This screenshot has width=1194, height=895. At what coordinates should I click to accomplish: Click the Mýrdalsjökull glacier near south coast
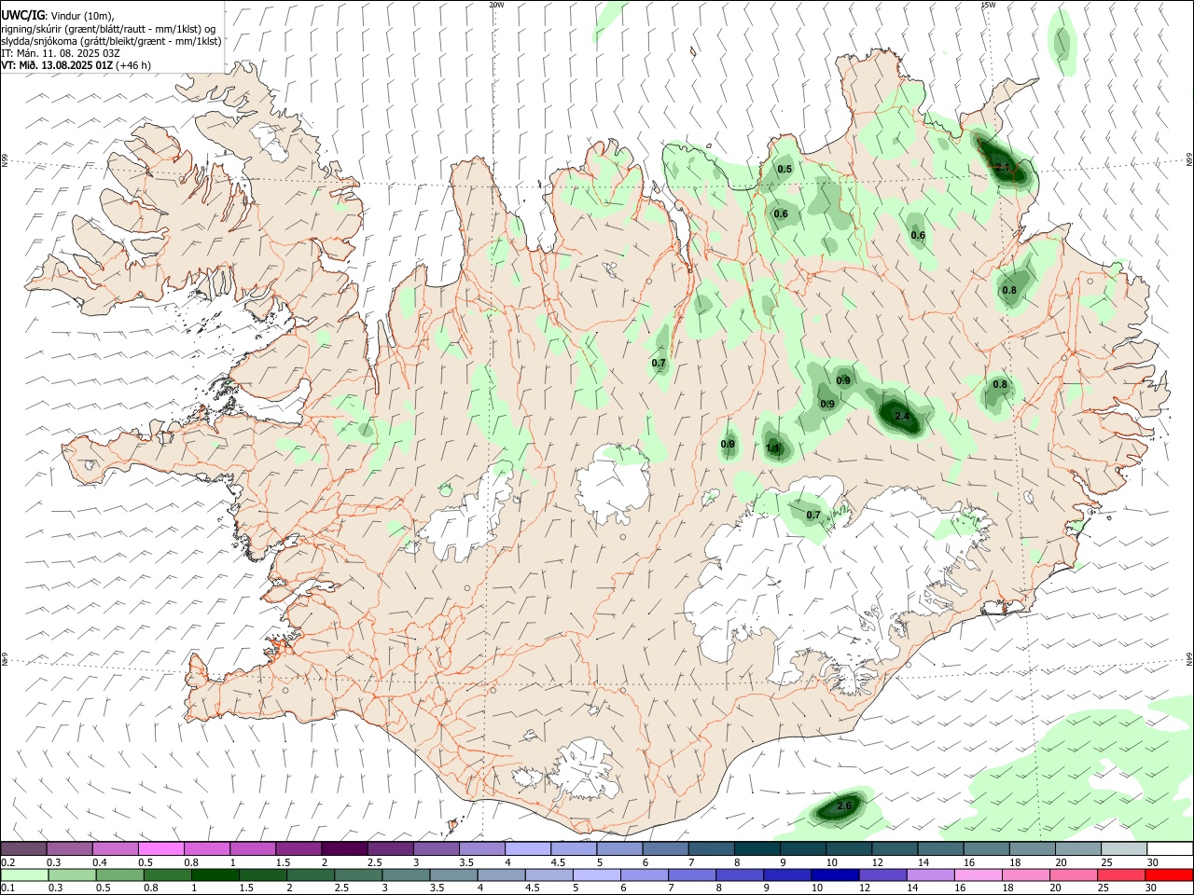585,769
